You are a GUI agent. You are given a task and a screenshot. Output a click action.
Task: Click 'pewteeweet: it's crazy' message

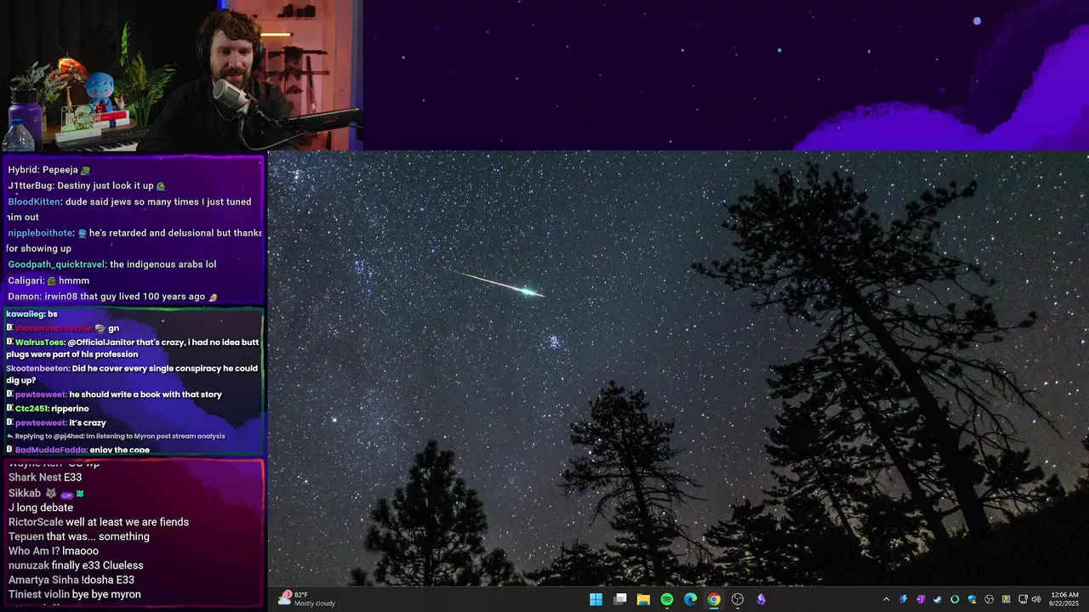(x=55, y=422)
